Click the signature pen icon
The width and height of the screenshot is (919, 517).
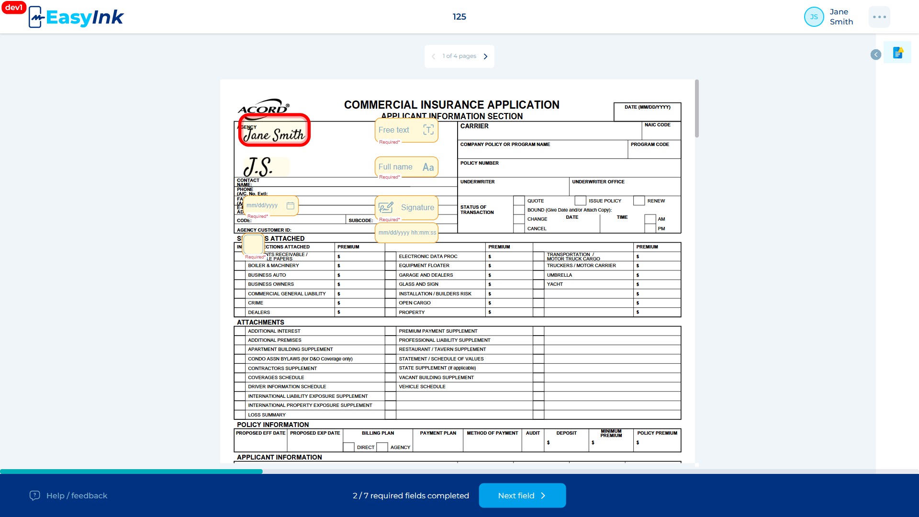(386, 207)
